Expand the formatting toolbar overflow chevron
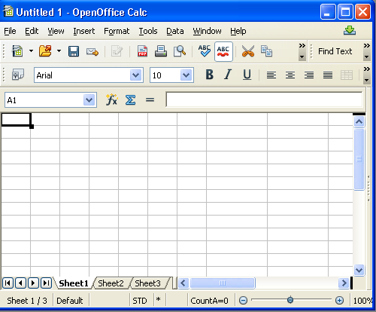The image size is (376, 312). [367, 75]
